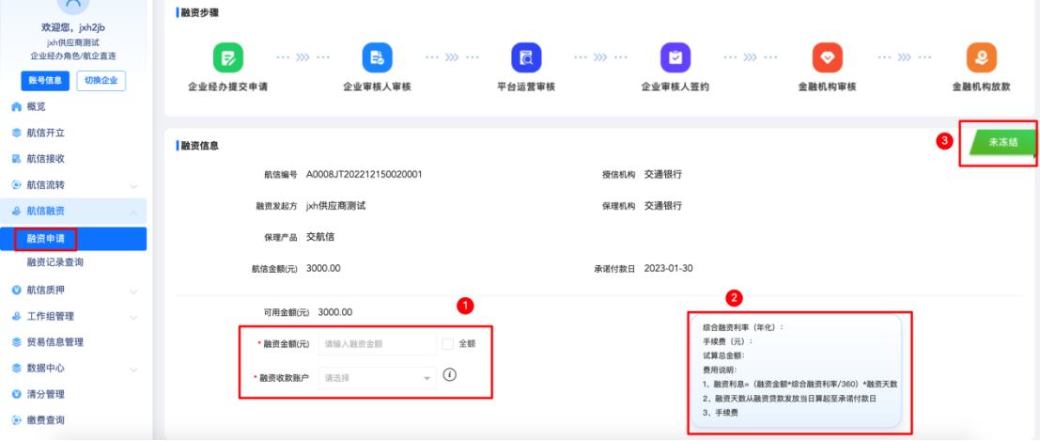The width and height of the screenshot is (1040, 441).
Task: Click info icon beside 融资收款账户
Action: pyautogui.click(x=449, y=374)
